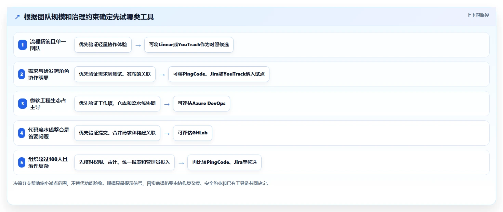The image size is (503, 212).
Task: Select the text 组织超过100人且治理复杂
Action: pyautogui.click(x=48, y=162)
